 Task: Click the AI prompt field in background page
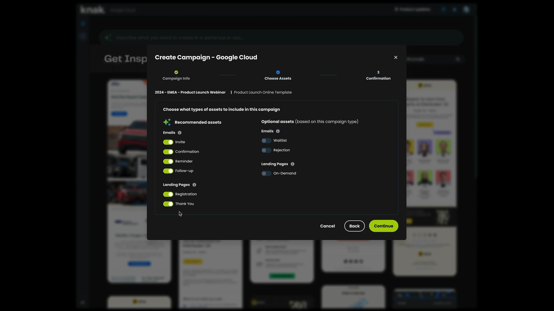tap(281, 38)
